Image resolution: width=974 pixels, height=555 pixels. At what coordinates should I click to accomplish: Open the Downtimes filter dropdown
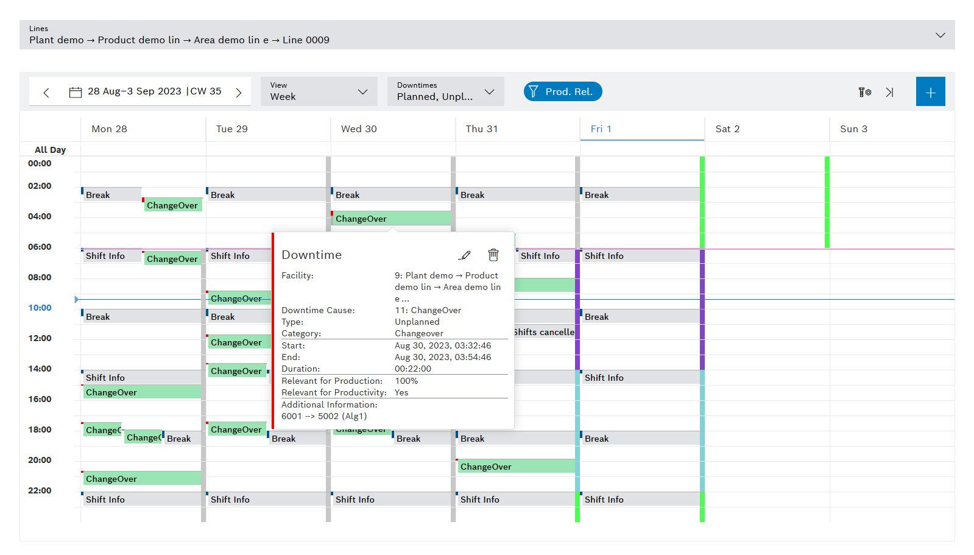445,91
